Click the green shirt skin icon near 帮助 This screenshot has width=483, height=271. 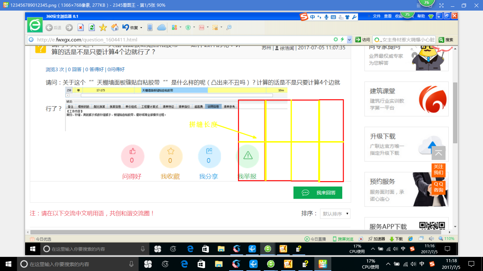(x=431, y=16)
